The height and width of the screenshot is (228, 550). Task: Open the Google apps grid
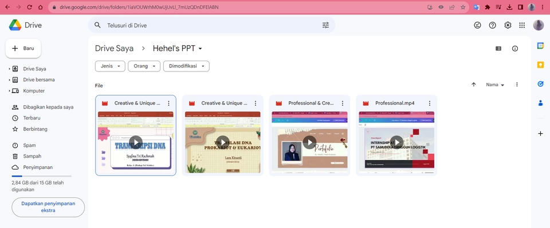tap(522, 25)
